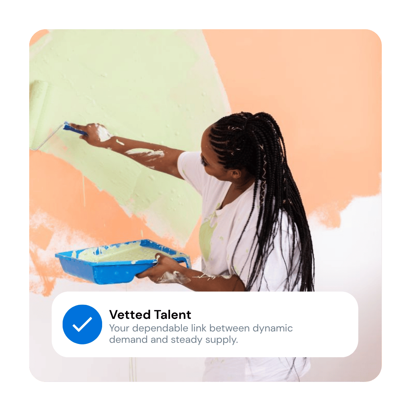Click the 'Your dependable link between dynamic' text line

[201, 328]
